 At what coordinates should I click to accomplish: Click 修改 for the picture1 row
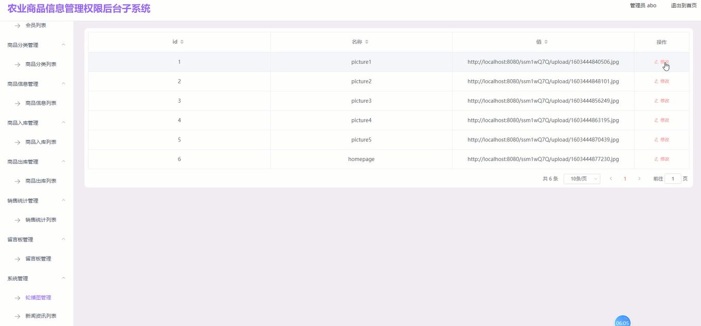(661, 62)
